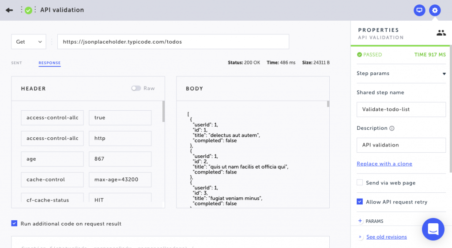Click the shared users people icon
This screenshot has width=452, height=248.
tap(441, 33)
